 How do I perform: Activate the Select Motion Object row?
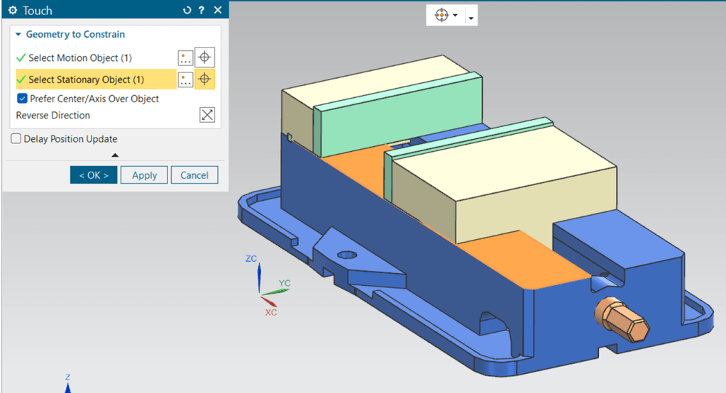coord(79,58)
